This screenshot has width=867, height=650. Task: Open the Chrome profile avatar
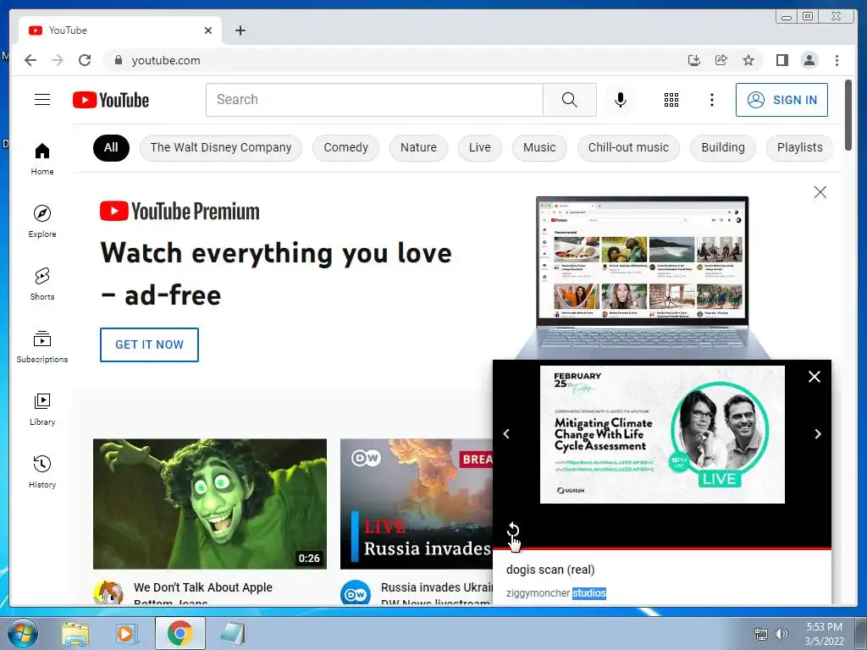(x=809, y=60)
